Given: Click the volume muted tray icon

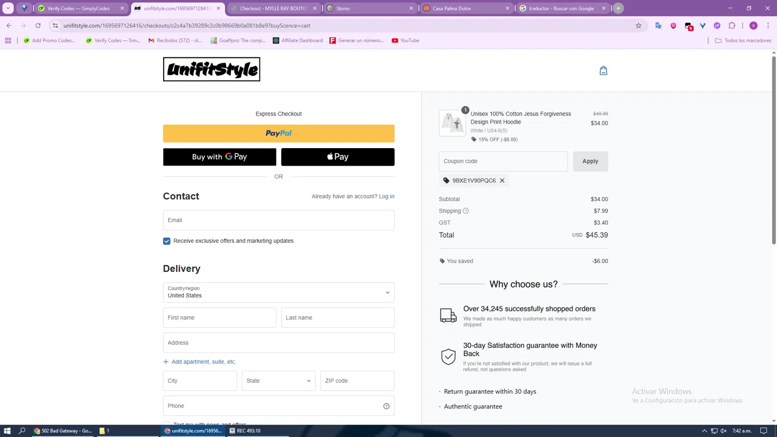Looking at the screenshot, I should pyautogui.click(x=724, y=431).
